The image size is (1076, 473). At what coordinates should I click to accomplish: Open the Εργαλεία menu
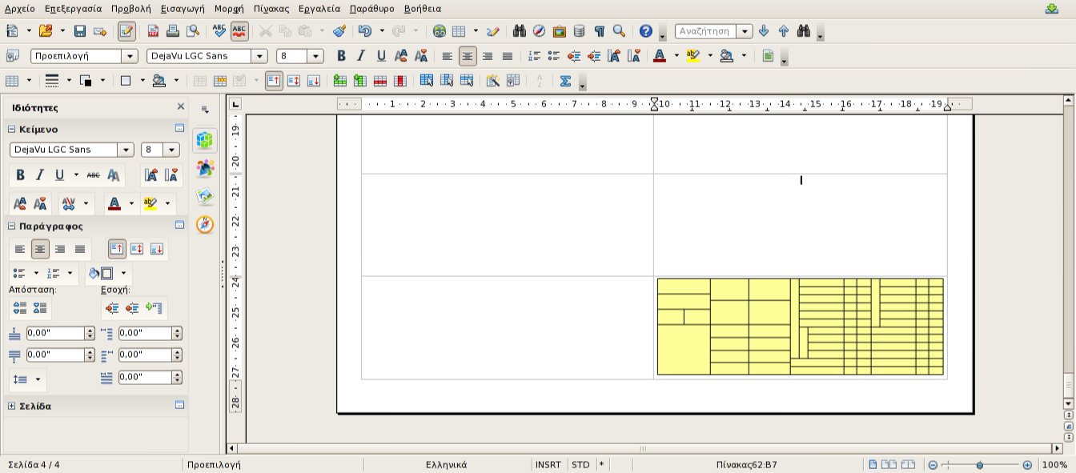click(319, 9)
